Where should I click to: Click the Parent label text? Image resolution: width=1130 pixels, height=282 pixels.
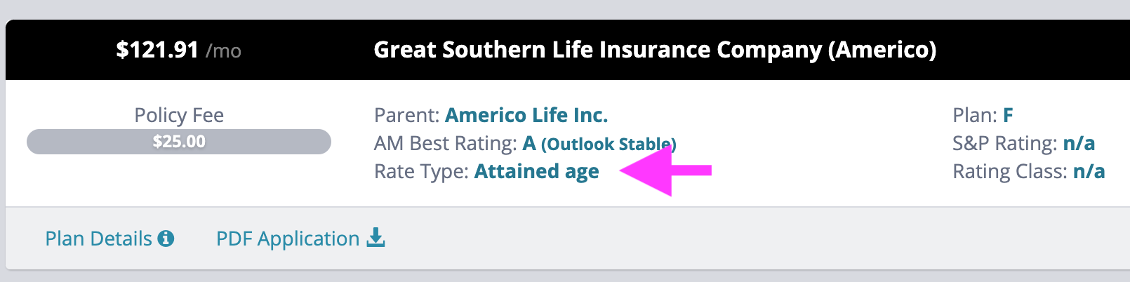click(x=407, y=115)
